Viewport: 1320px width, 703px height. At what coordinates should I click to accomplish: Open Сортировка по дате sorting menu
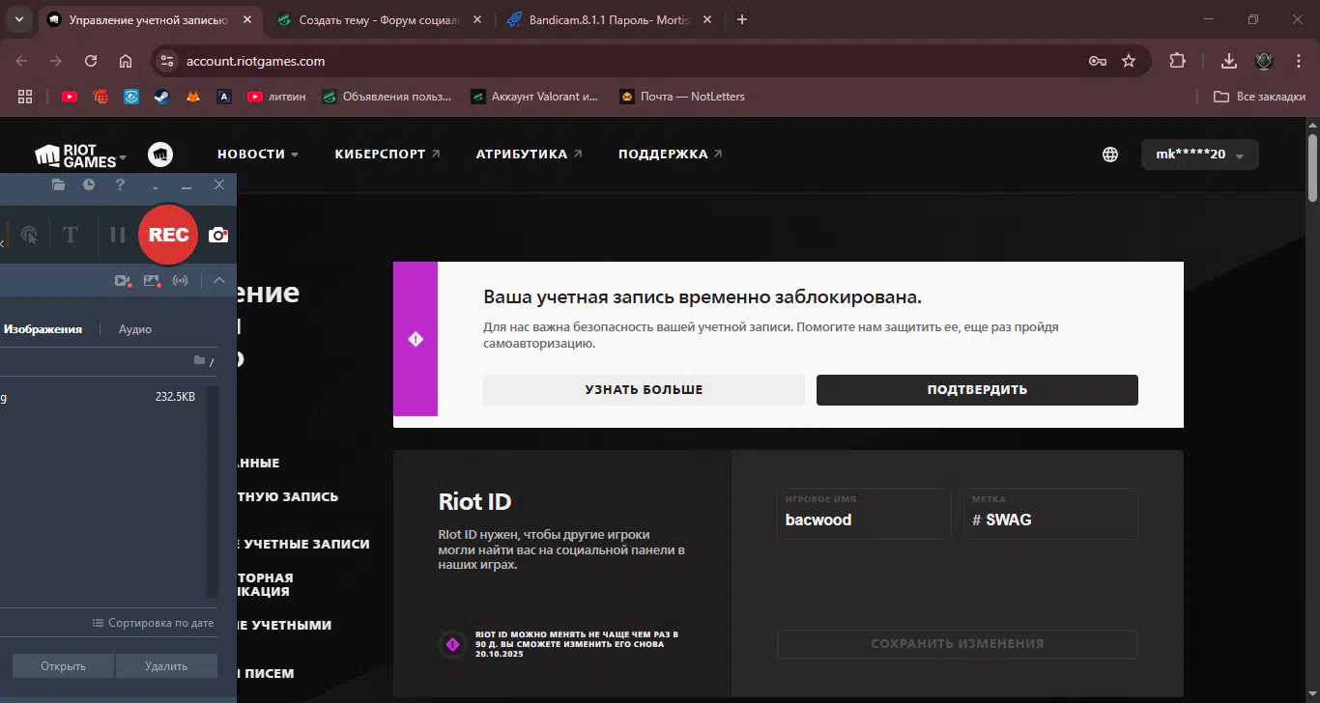[154, 623]
